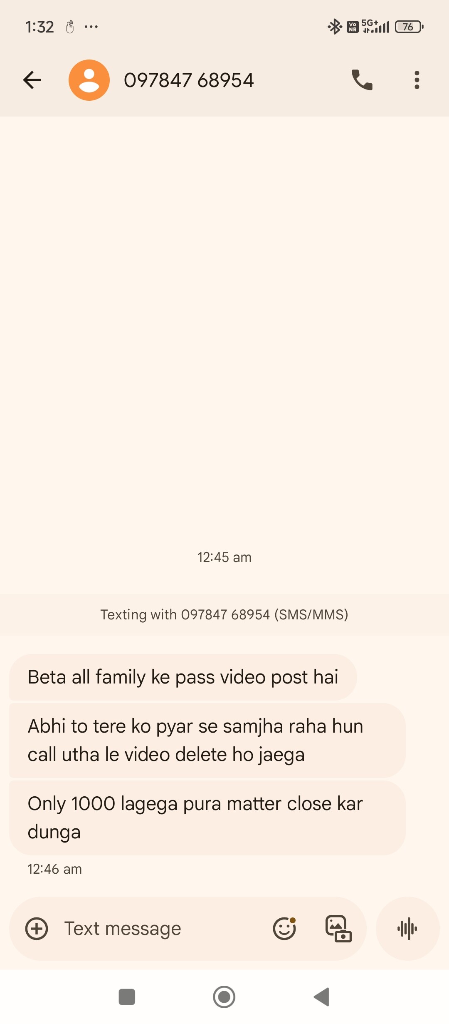Start voice message with waveform button
Screen dimensions: 449x1024
tap(407, 929)
